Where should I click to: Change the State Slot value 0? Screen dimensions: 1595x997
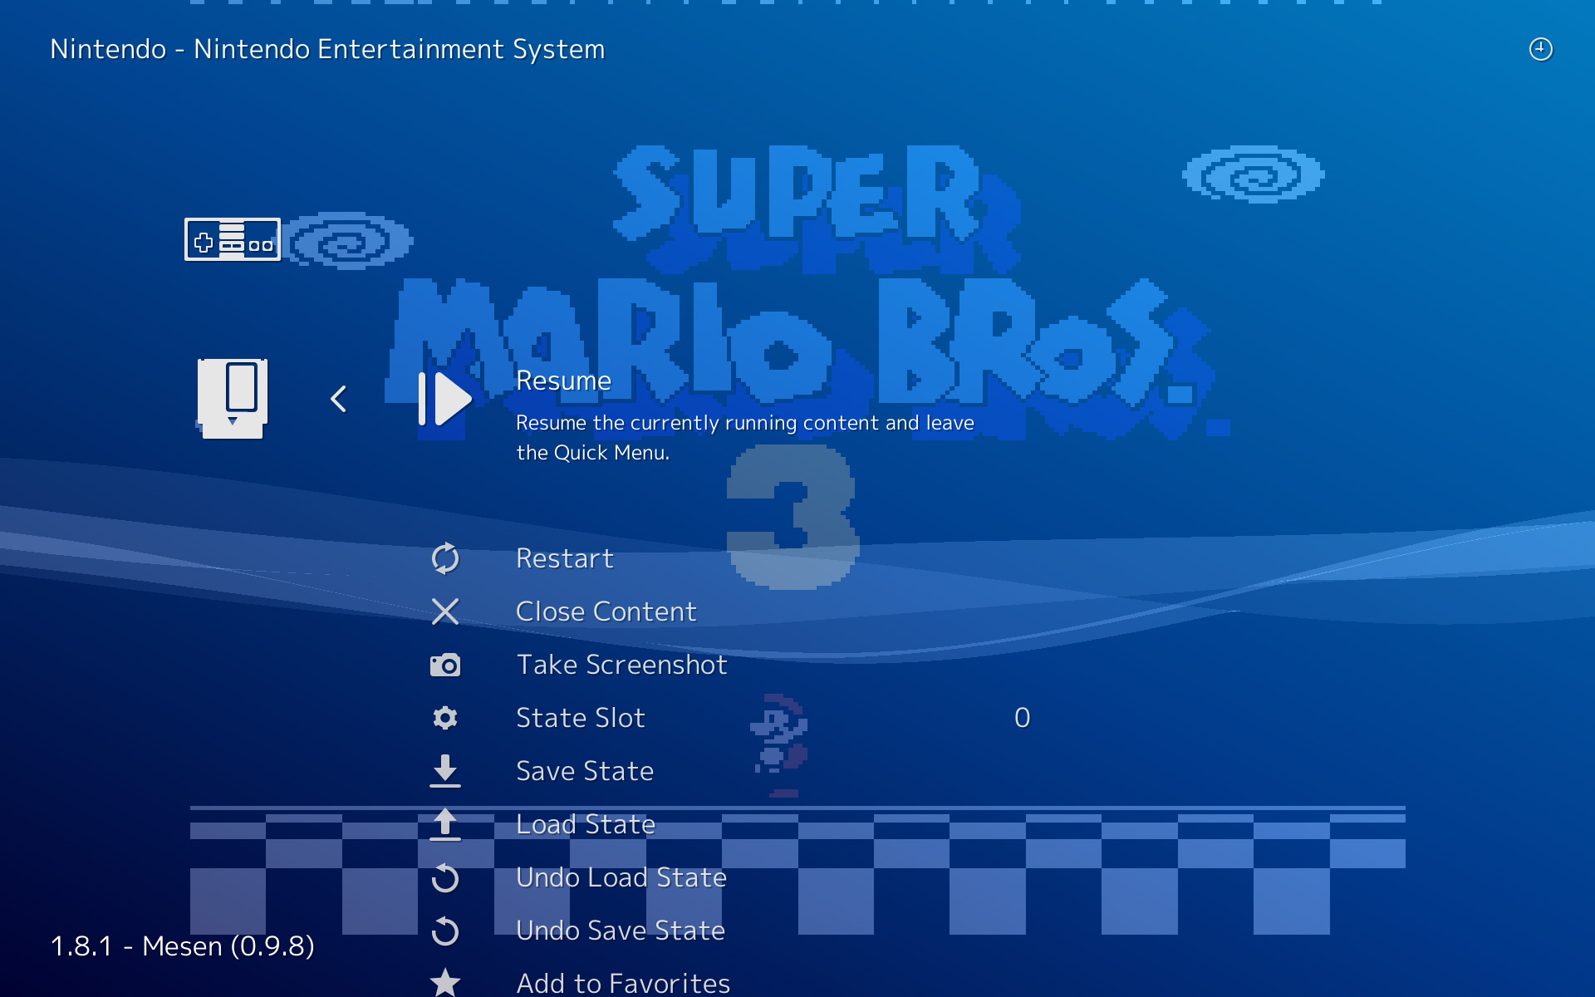coord(1022,718)
